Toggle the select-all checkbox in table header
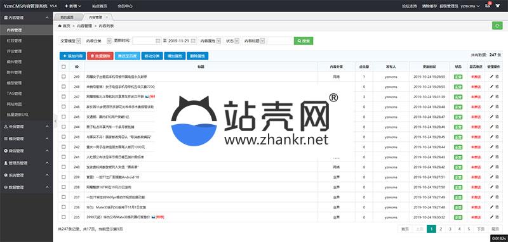The width and height of the screenshot is (508, 242). point(63,67)
